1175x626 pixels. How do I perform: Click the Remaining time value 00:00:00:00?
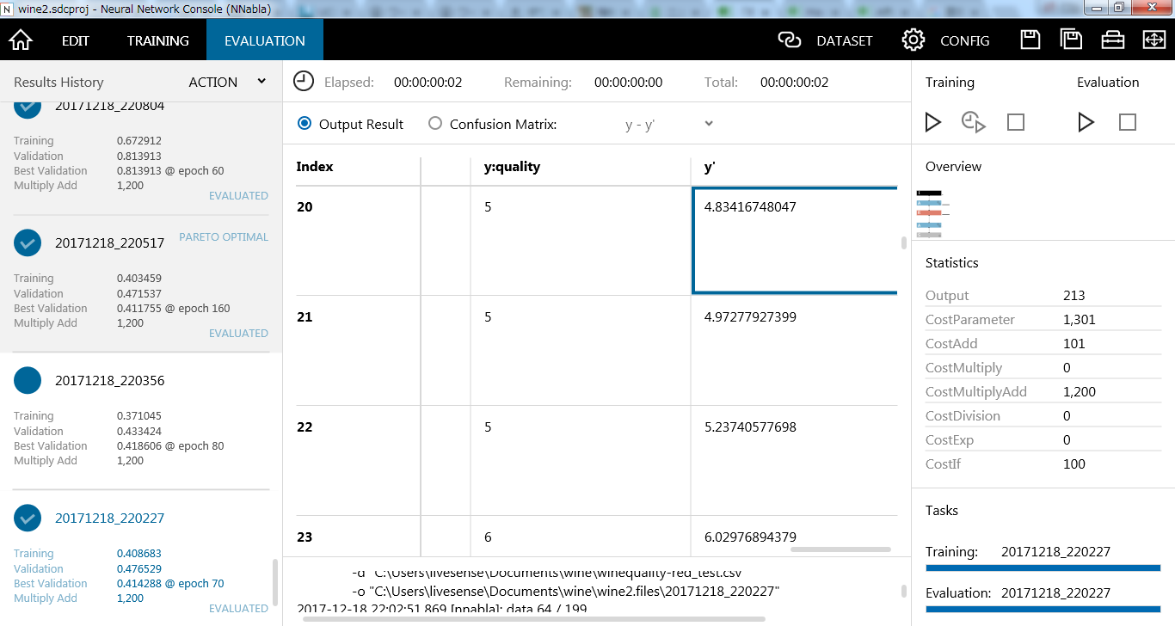(x=629, y=83)
